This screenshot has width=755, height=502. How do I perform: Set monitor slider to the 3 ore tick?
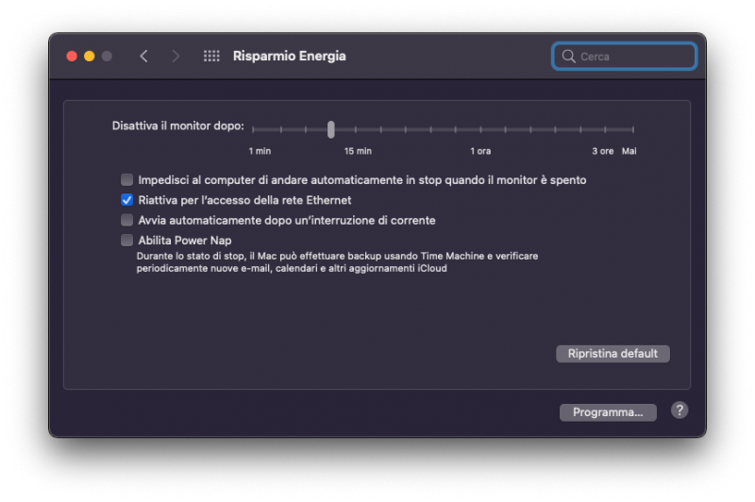point(607,129)
